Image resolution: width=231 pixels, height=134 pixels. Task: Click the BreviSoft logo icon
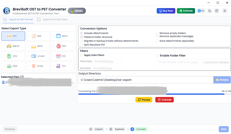7,11
